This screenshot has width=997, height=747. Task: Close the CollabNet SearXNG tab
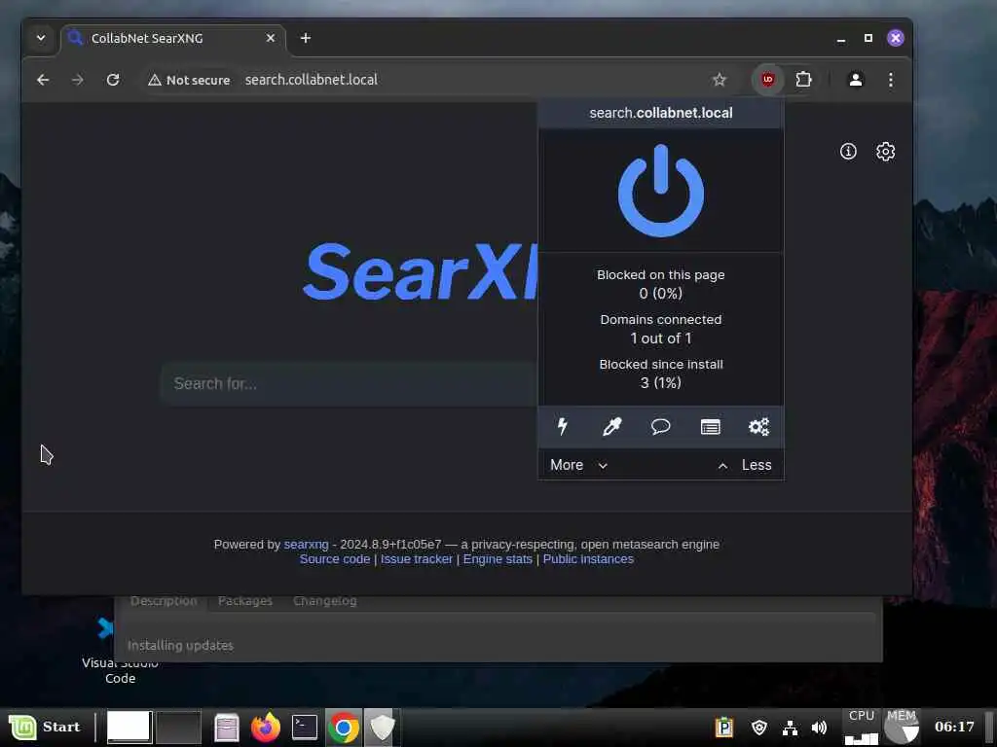pos(271,38)
